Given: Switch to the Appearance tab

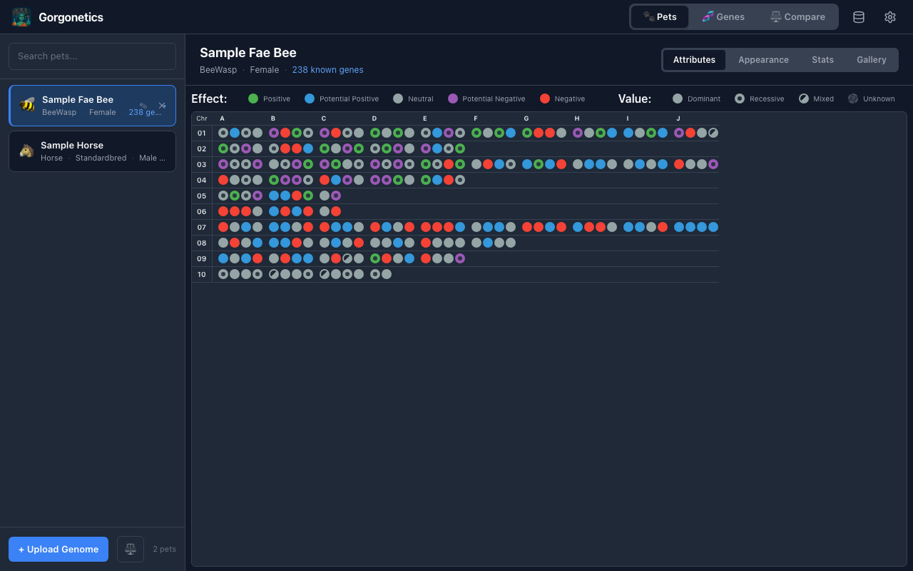Looking at the screenshot, I should [x=763, y=60].
